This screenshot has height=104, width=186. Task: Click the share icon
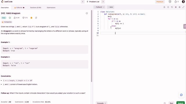pyautogui.click(x=36, y=18)
